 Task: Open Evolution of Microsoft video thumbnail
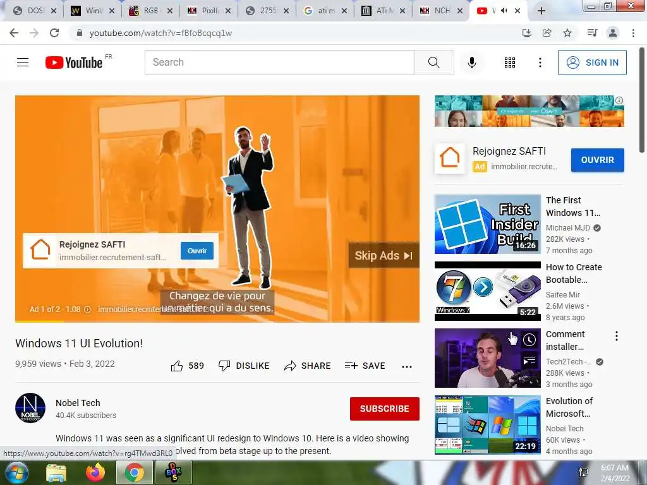point(487,425)
